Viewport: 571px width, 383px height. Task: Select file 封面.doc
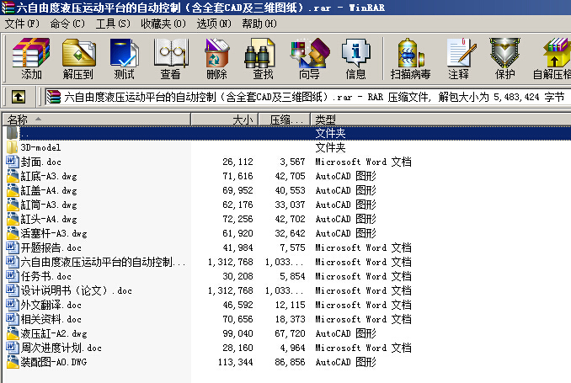click(x=40, y=162)
